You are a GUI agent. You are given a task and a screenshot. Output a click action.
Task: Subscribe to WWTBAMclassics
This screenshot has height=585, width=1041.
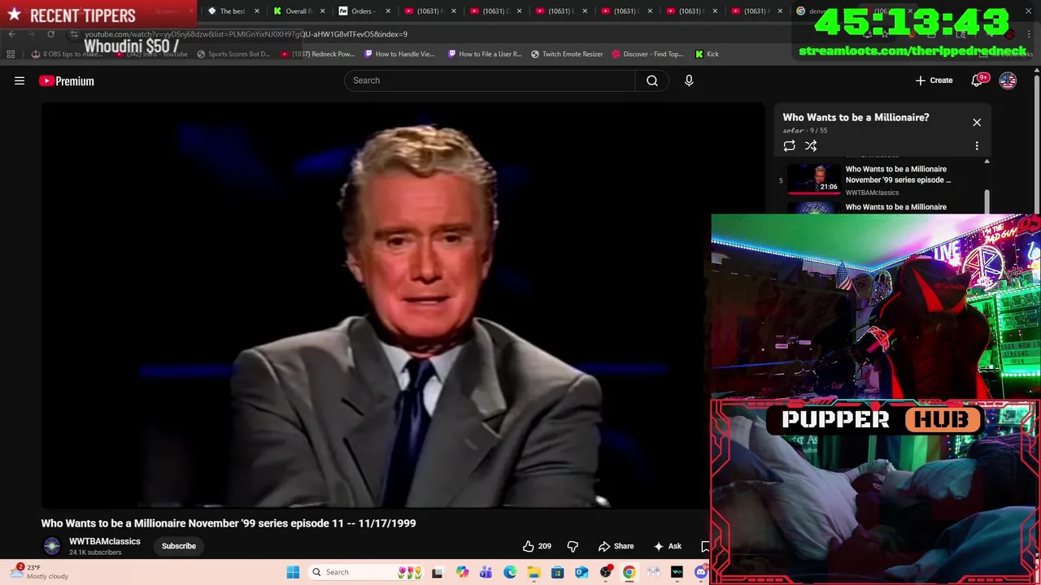coord(179,546)
